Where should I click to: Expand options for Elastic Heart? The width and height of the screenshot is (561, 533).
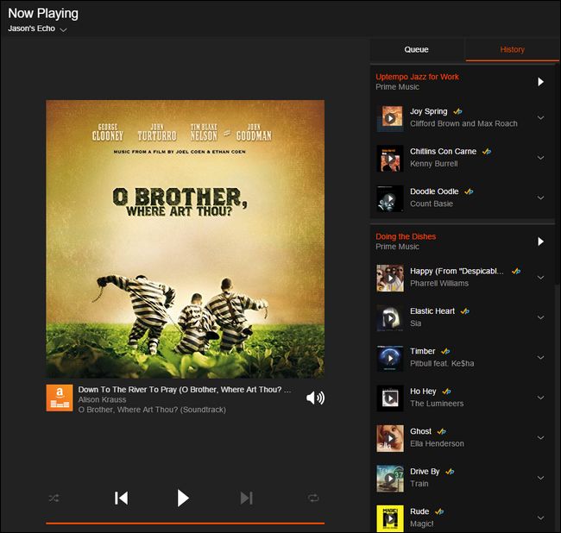(540, 317)
